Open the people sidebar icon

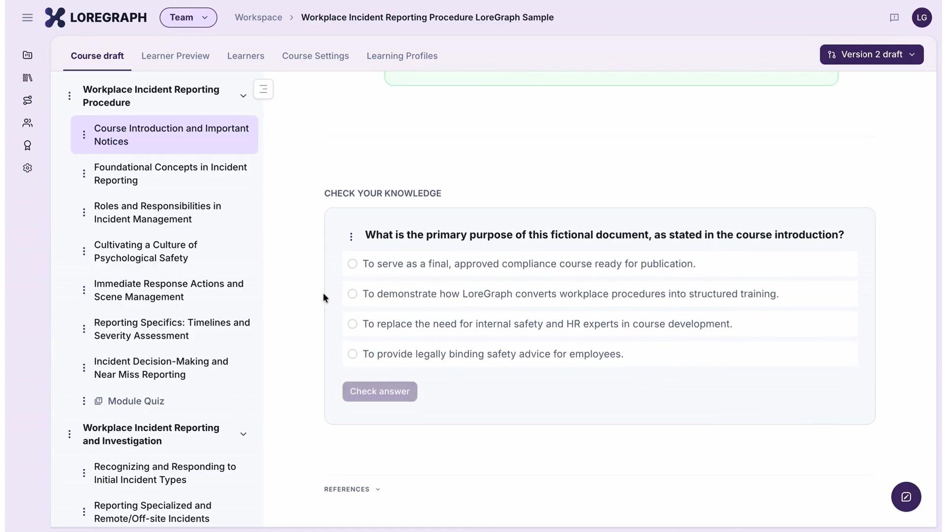coord(28,123)
